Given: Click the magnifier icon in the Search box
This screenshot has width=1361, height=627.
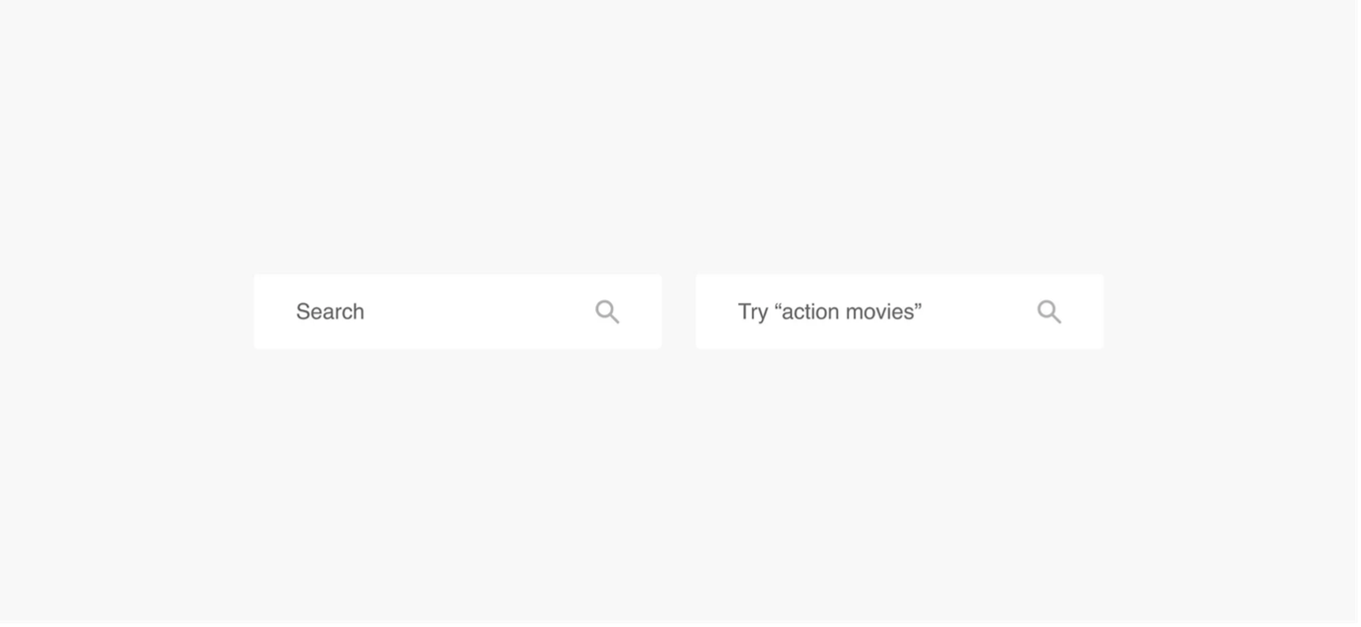Looking at the screenshot, I should (608, 312).
